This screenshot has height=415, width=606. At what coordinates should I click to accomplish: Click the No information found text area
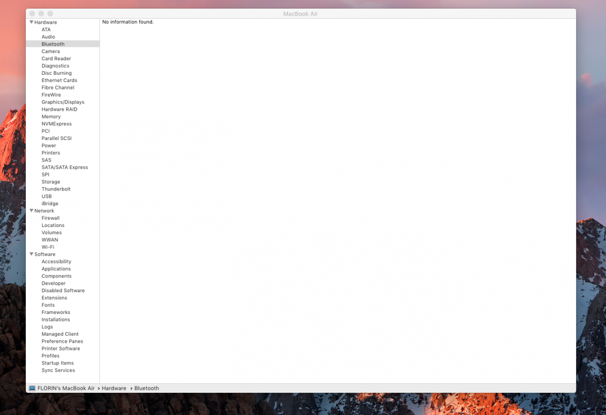(128, 22)
